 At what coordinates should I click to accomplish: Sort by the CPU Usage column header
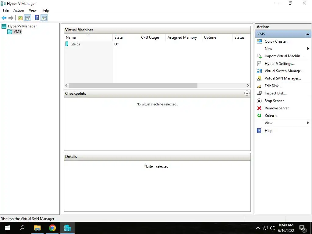152,37
